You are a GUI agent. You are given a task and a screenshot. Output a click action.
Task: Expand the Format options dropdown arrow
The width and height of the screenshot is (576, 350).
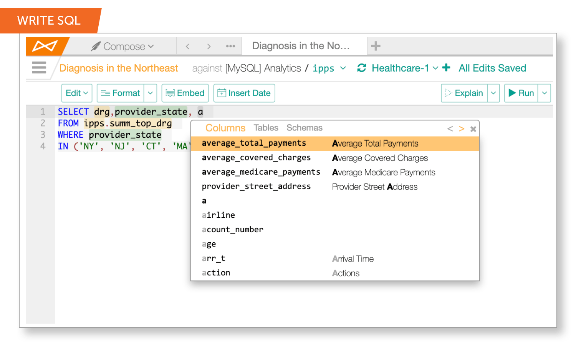coord(151,93)
